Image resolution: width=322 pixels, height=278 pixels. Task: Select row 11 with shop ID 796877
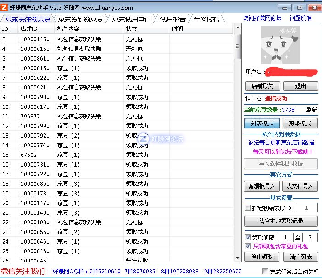[x=117, y=116]
